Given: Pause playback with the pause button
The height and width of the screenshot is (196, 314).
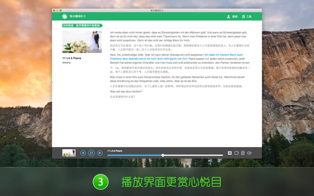Looking at the screenshot, I should click(91, 153).
